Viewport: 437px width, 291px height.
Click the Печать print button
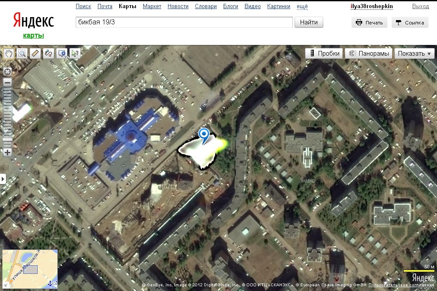point(369,23)
